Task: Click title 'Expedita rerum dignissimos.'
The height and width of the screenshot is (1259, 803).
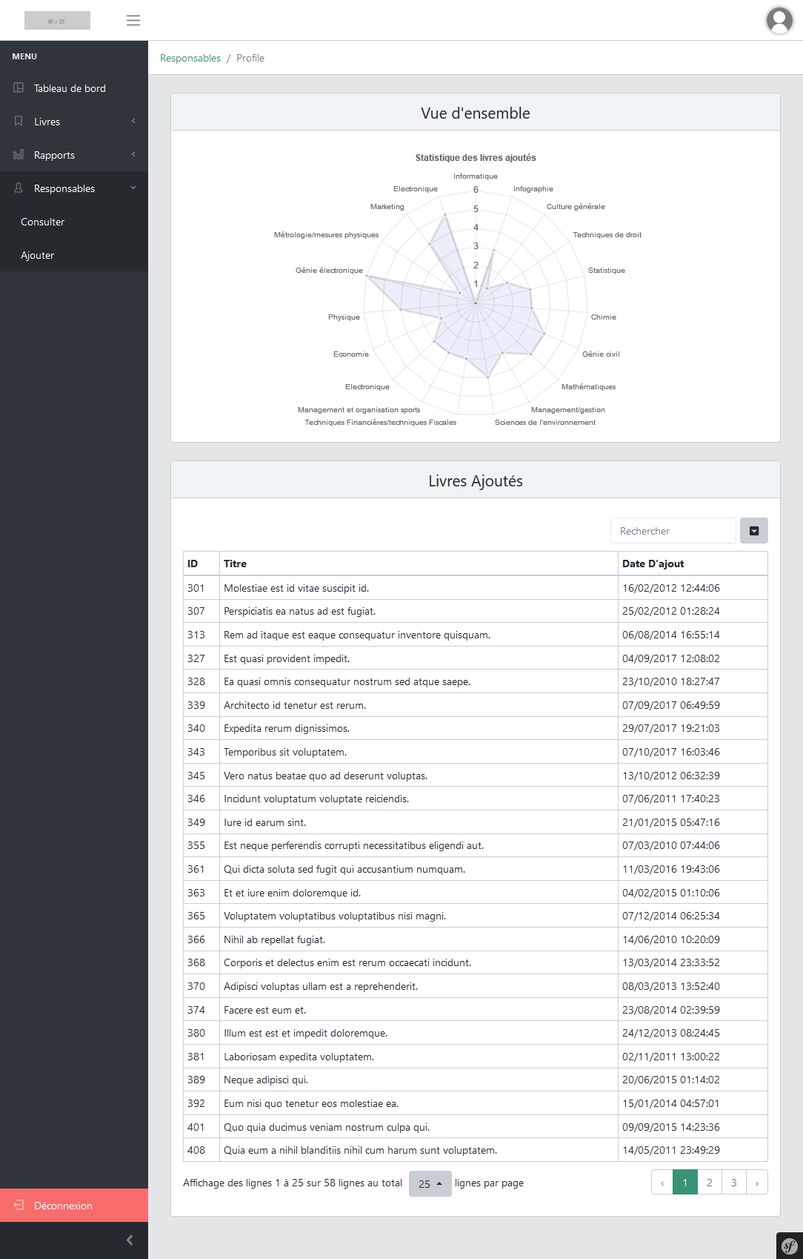Action: (287, 728)
